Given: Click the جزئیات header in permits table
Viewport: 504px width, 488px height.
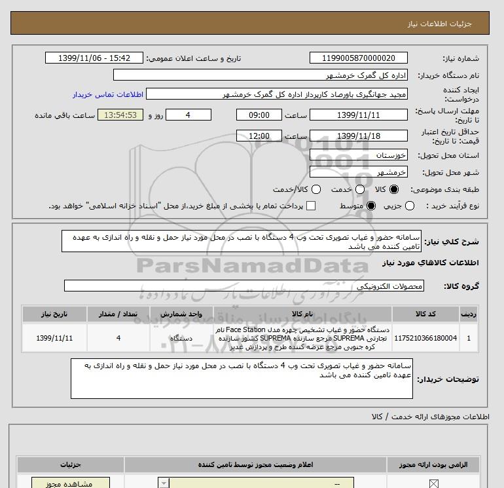Looking at the screenshot, I should coord(71,465).
